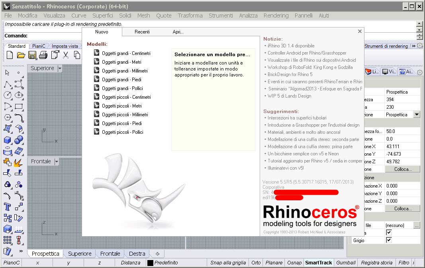Image resolution: width=425 pixels, height=268 pixels.
Task: Click the Cut scissors icon
Action: click(66, 55)
